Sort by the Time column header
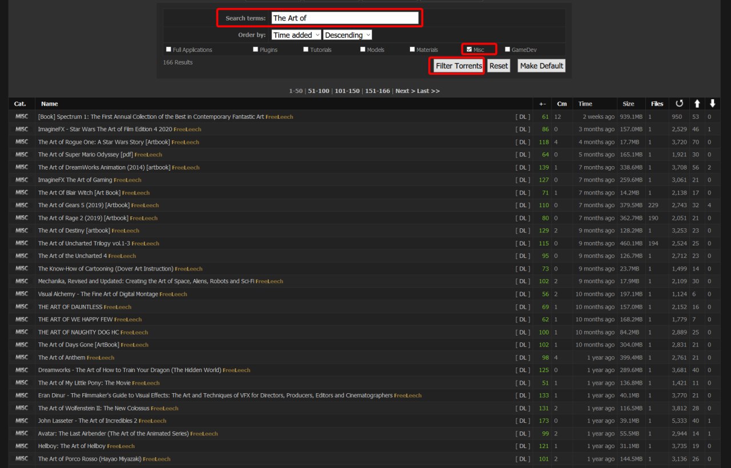 (x=585, y=104)
